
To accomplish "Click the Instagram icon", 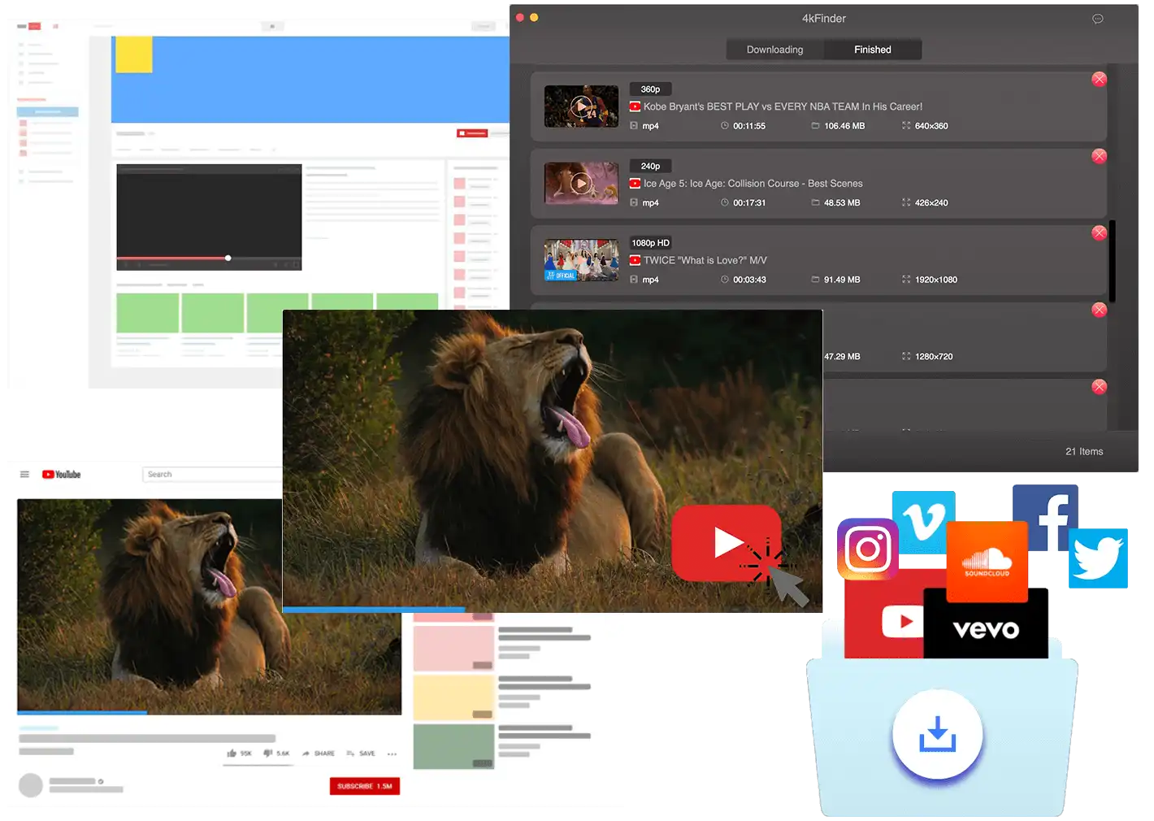I will [867, 550].
